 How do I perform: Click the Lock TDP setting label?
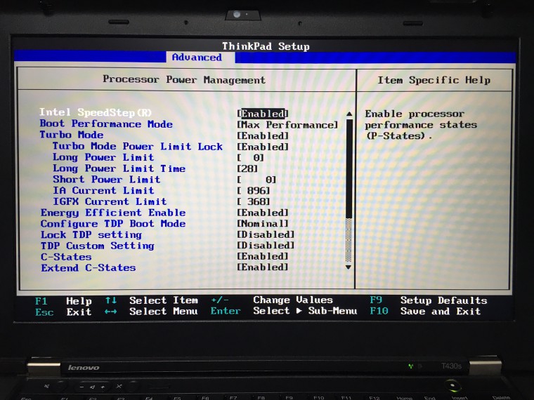(91, 234)
